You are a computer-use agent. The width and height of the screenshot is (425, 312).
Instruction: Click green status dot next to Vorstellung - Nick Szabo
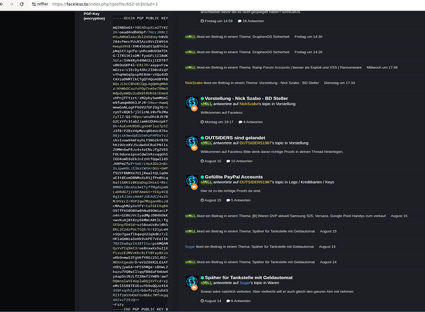[x=202, y=99]
